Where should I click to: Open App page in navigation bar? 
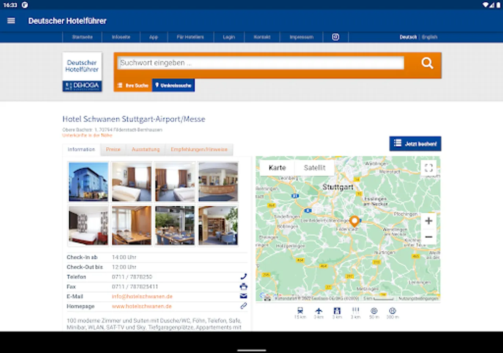154,37
